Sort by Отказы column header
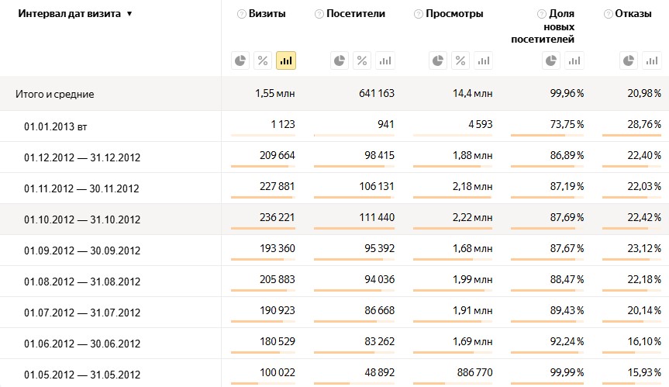 (x=633, y=14)
